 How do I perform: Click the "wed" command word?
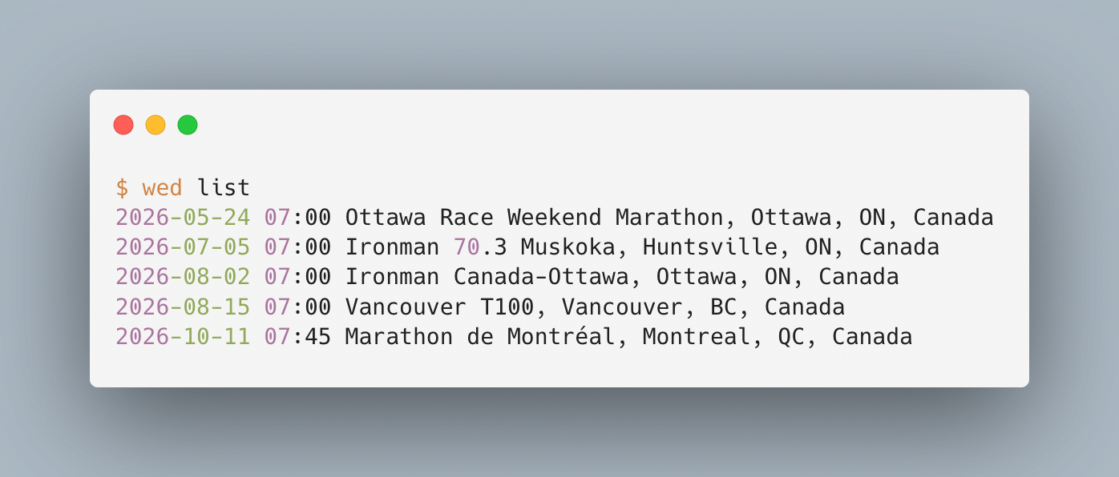(162, 188)
